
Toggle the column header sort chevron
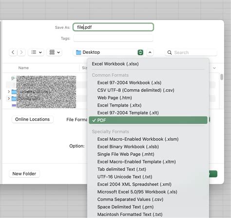click(214, 68)
